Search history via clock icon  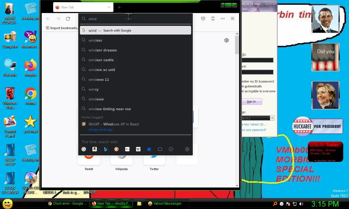(171, 149)
